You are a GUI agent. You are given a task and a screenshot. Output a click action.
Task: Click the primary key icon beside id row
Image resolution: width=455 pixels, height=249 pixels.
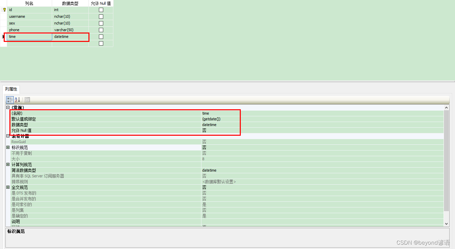[x=4, y=10]
